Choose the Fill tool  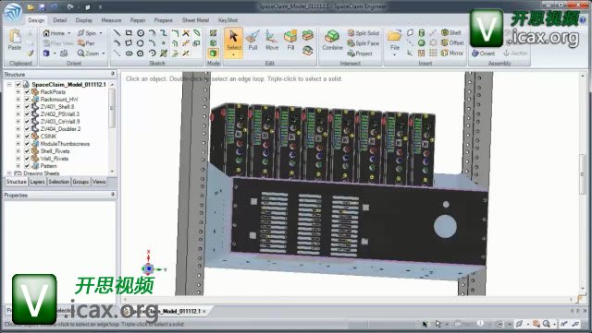coord(290,41)
